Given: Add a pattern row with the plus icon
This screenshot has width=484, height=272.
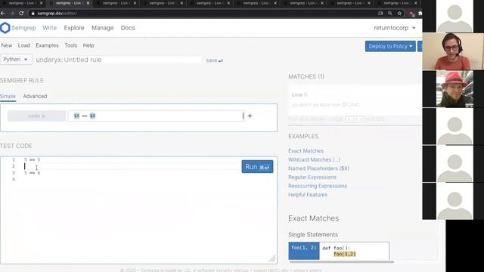Looking at the screenshot, I should (x=250, y=116).
